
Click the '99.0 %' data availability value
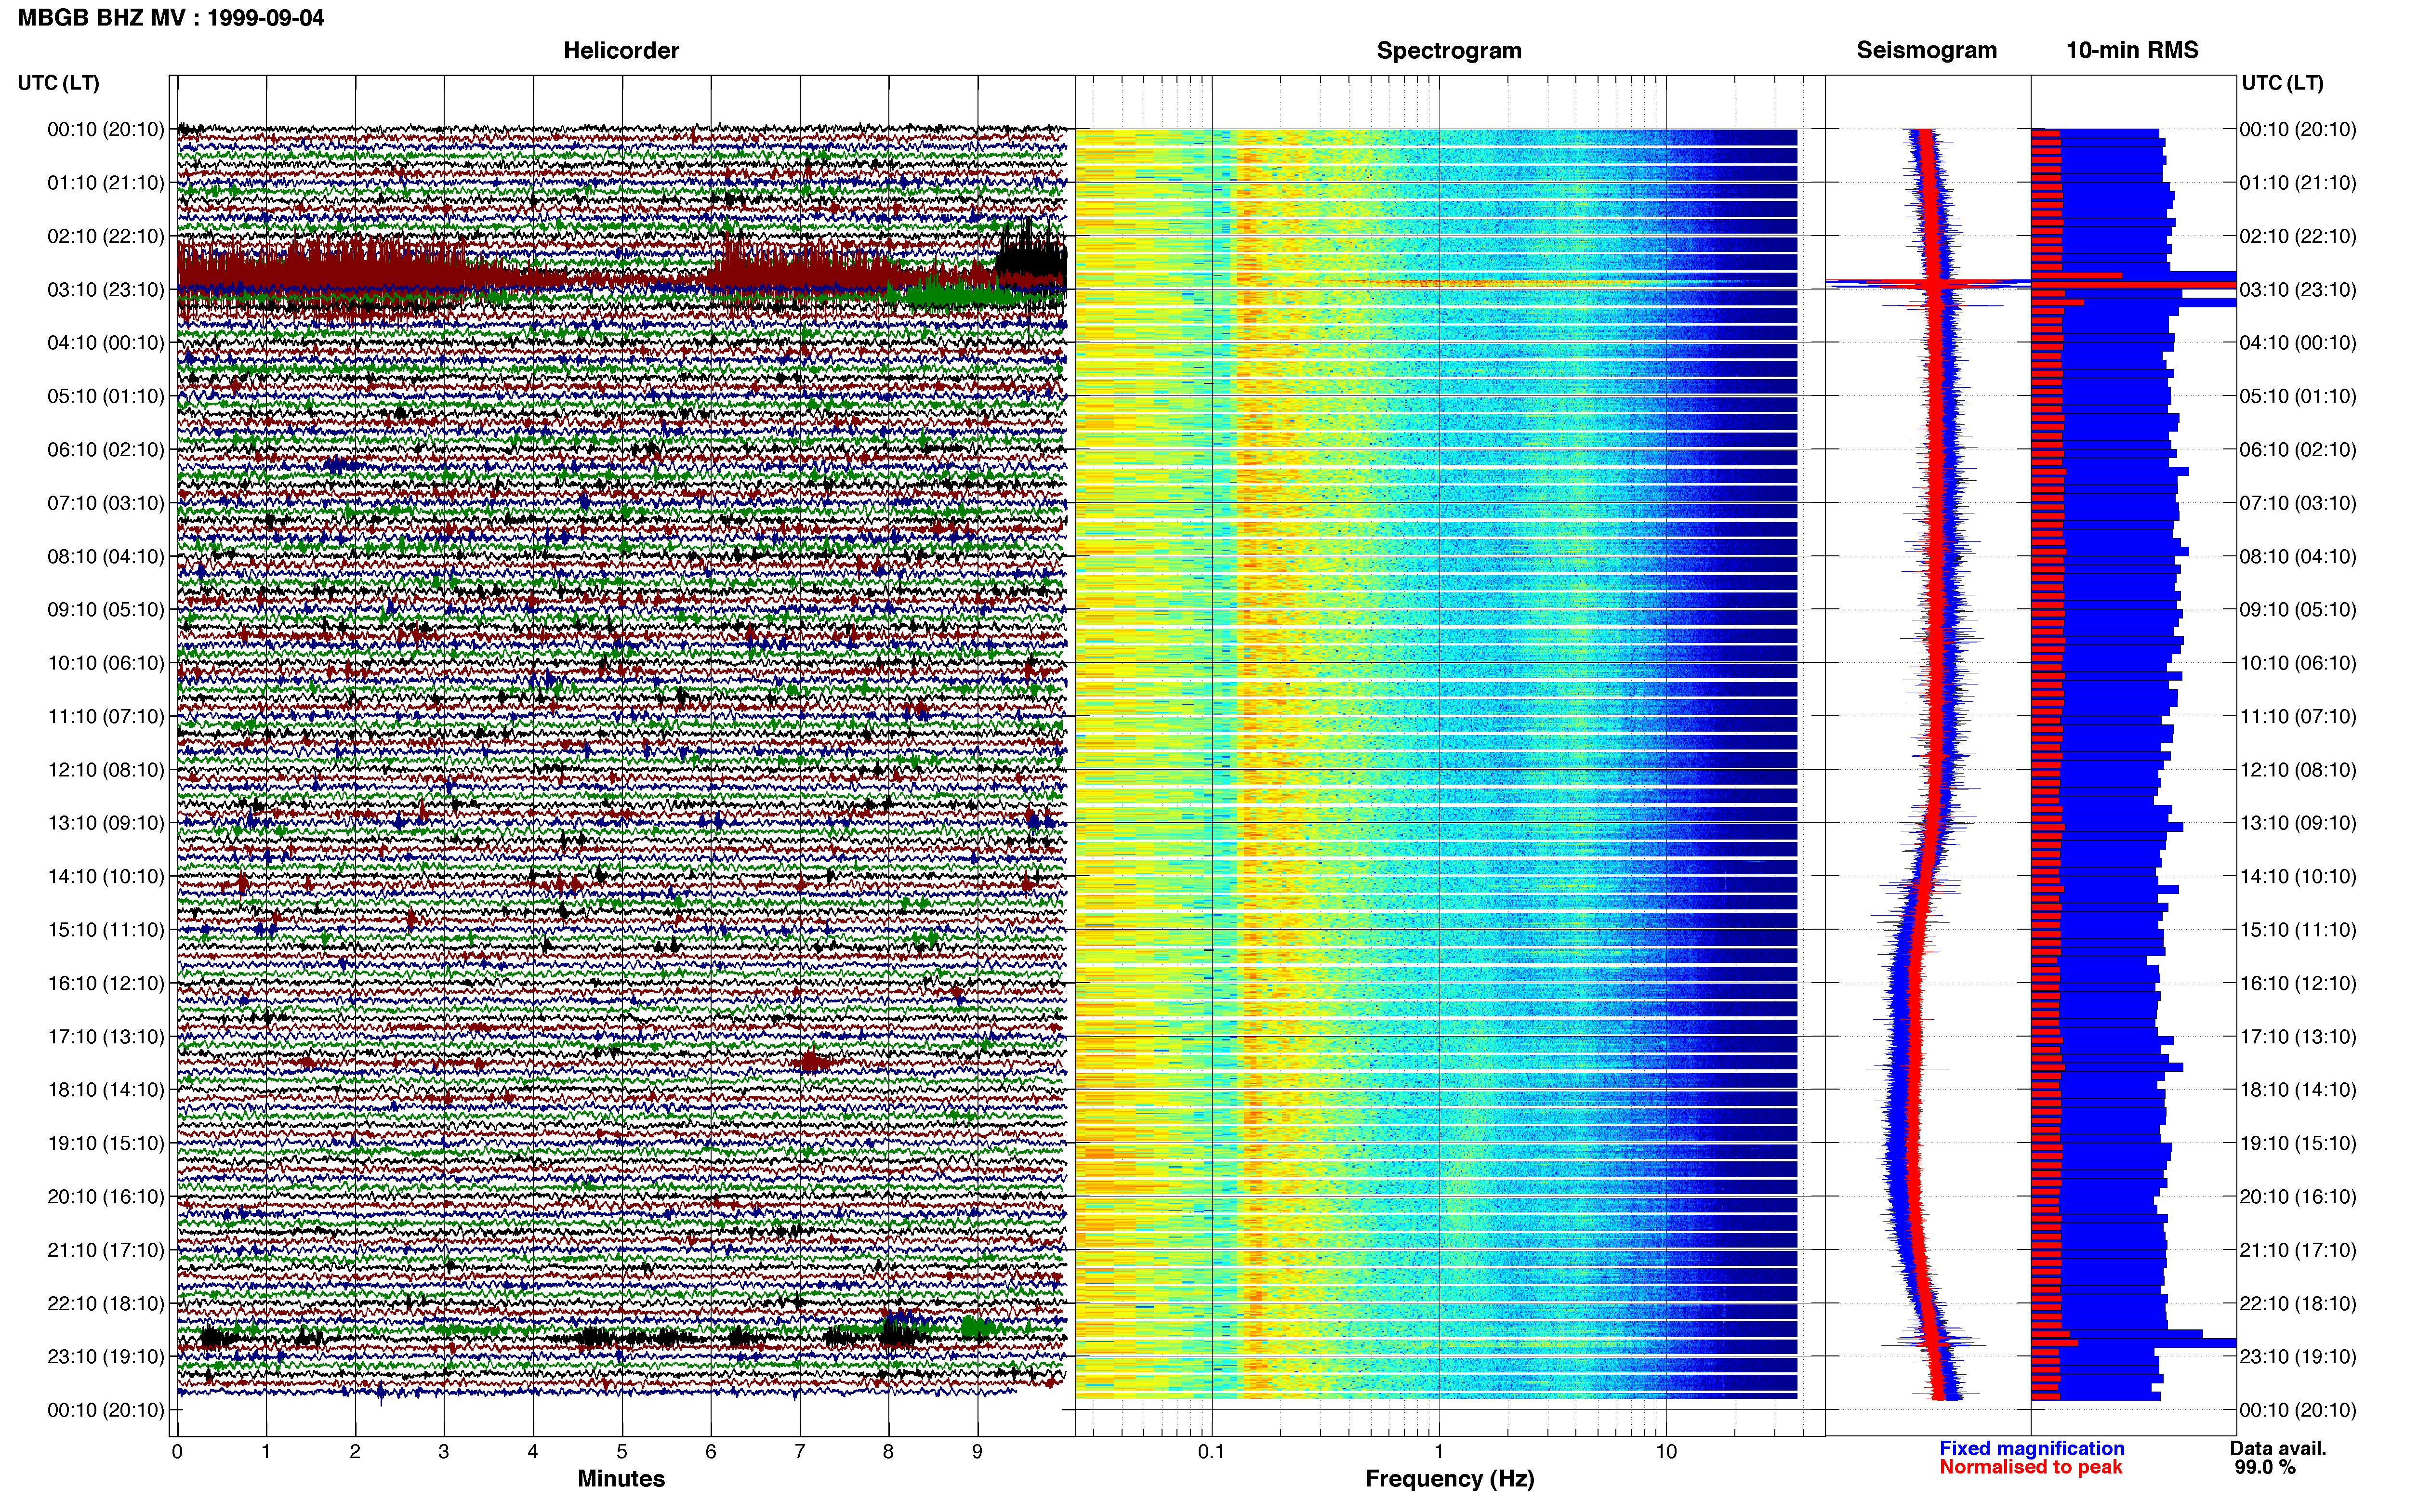coord(2265,1468)
